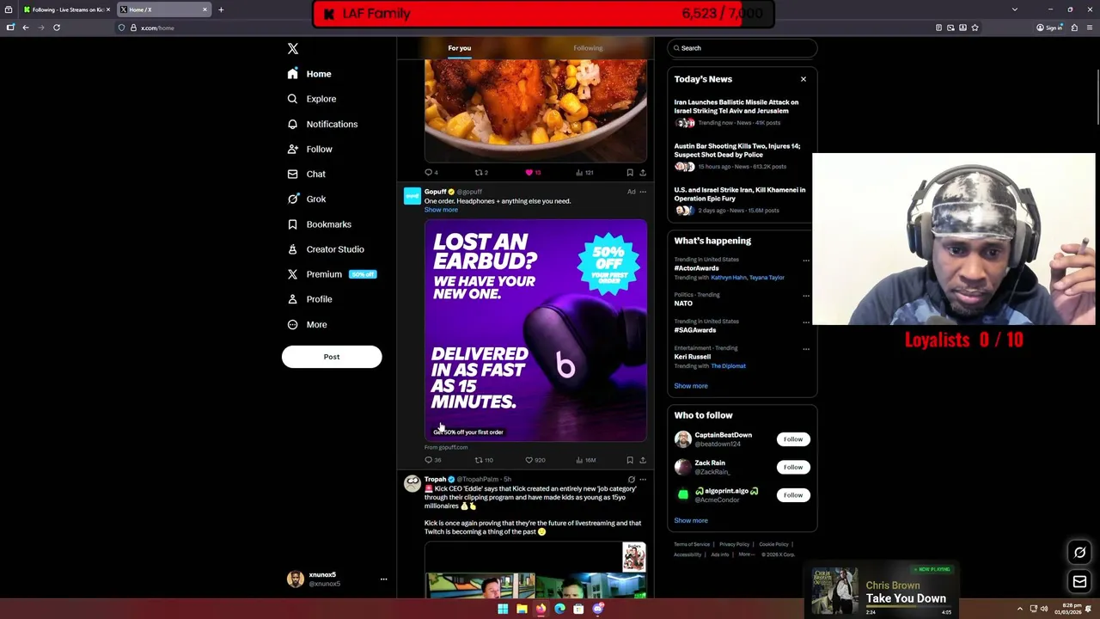Open more options for Keri Russell trend

coord(806,348)
